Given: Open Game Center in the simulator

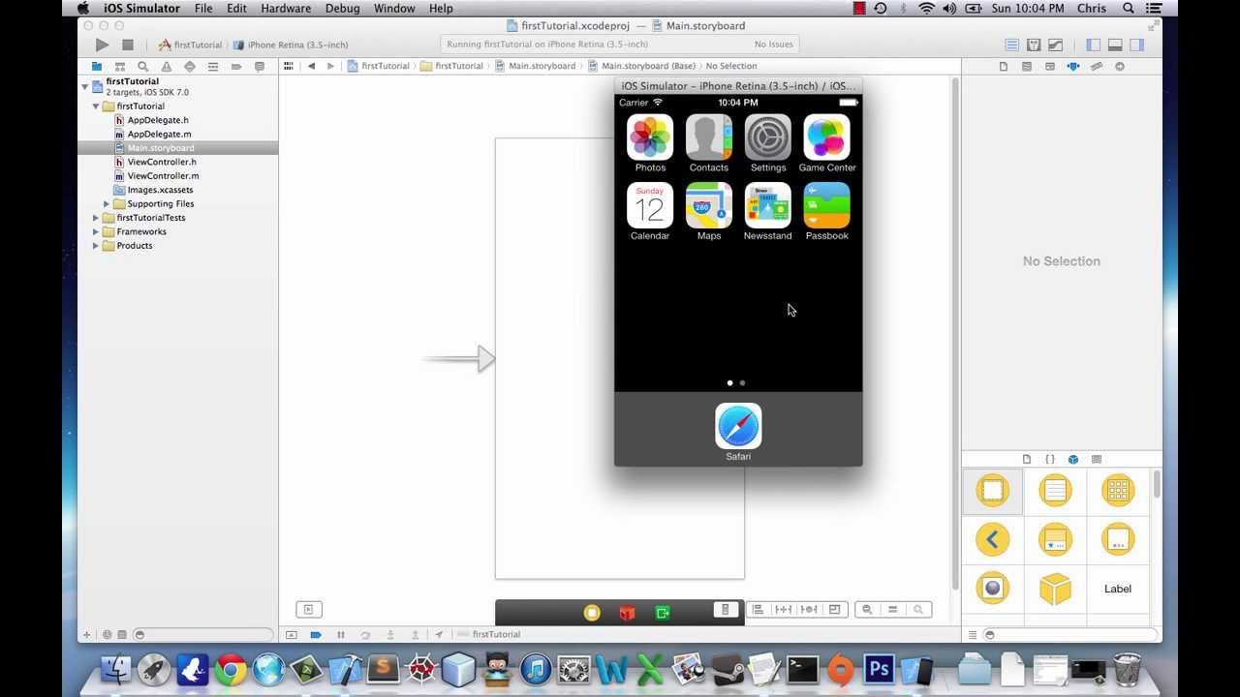Looking at the screenshot, I should (826, 137).
